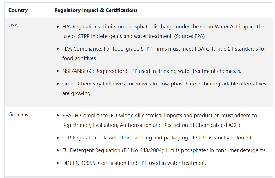The image size is (275, 178).
Task: Click the Green Chemistry Initiatives bullet
Action: pyautogui.click(x=164, y=88)
